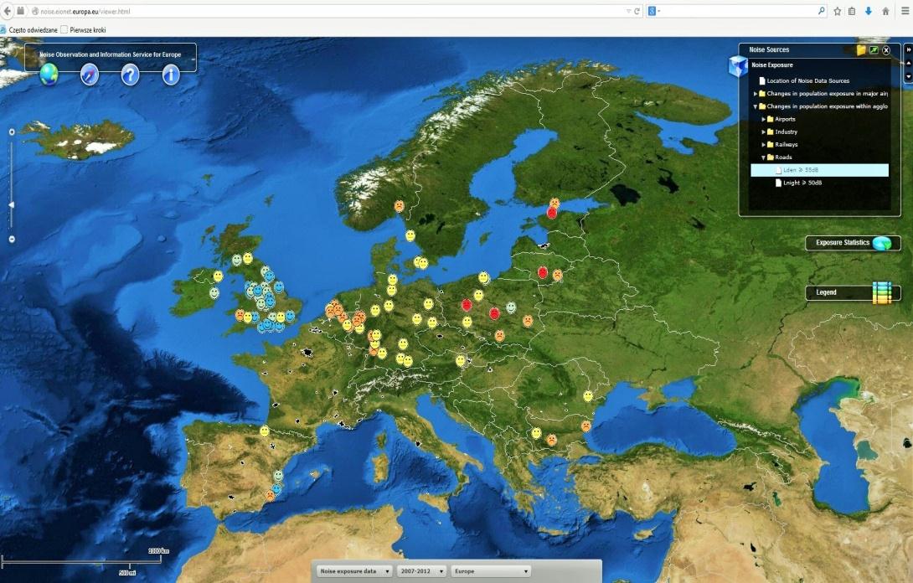This screenshot has width=913, height=583.
Task: Click the yellow folder icon in Noise Sources header
Action: pos(861,50)
